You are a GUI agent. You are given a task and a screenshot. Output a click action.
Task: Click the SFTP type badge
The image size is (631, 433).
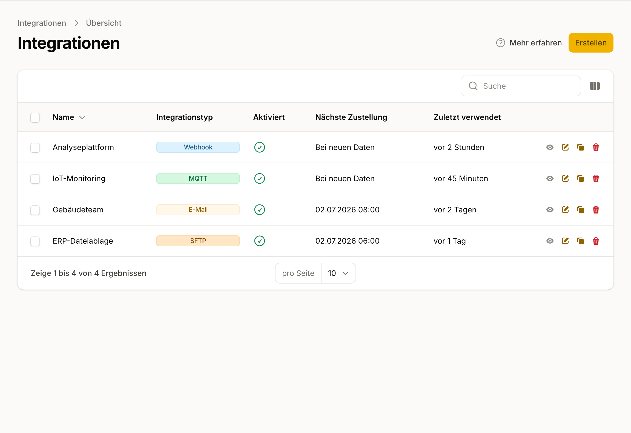198,241
